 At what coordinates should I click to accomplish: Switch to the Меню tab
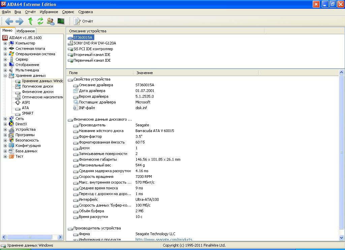click(7, 31)
